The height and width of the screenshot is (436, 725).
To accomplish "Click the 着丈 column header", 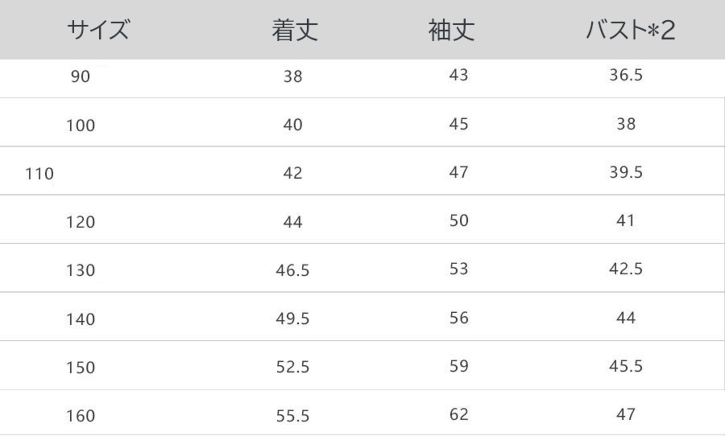I will 295,31.
